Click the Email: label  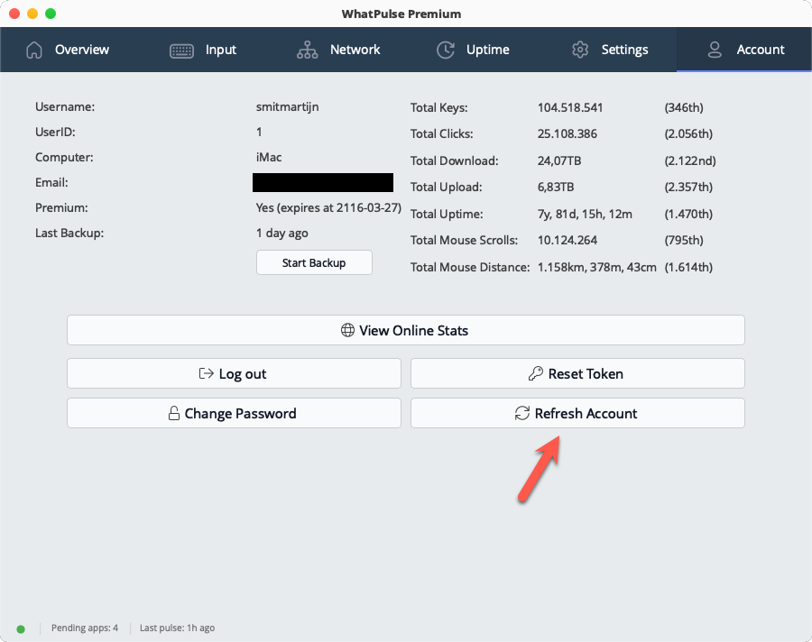(x=51, y=183)
